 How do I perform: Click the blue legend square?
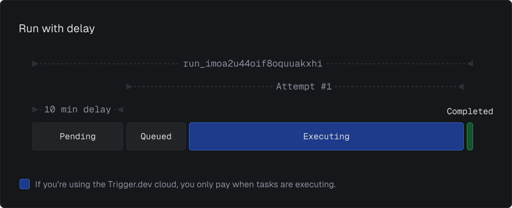coord(25,184)
